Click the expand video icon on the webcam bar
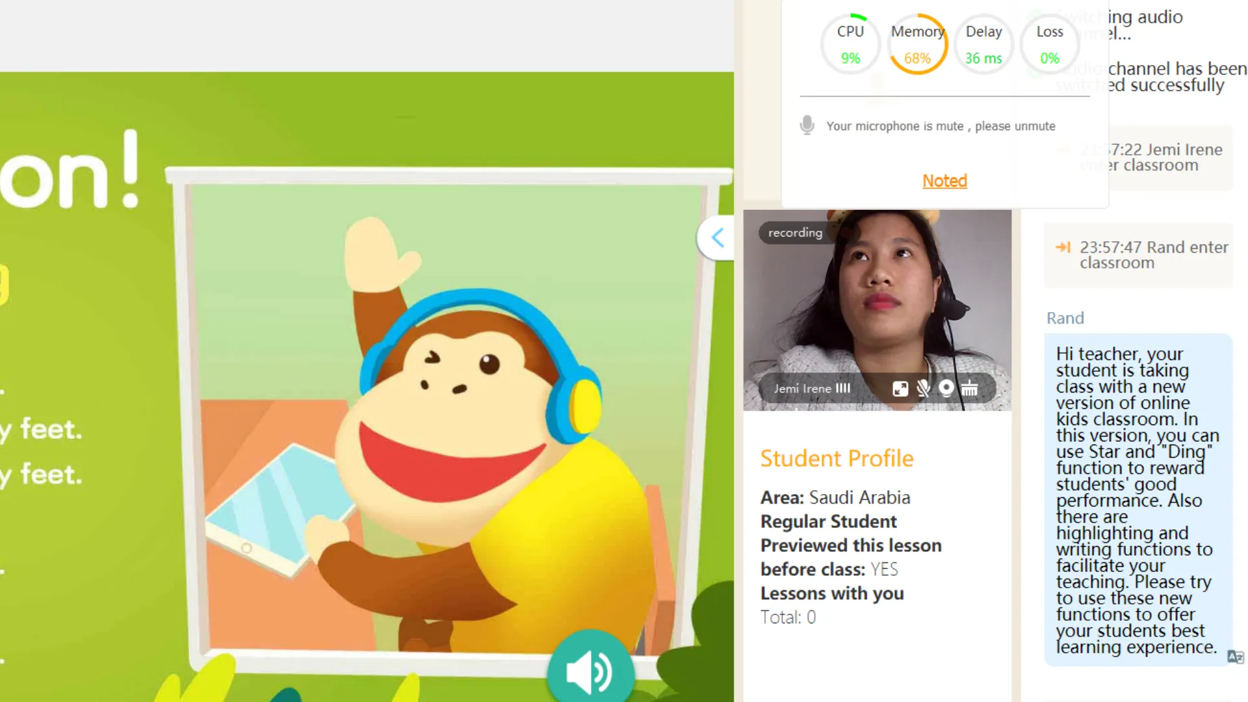 900,389
